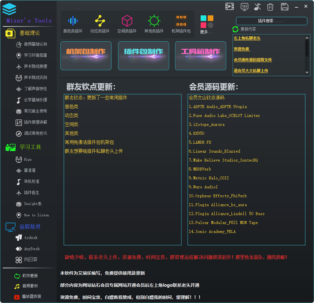314x303 pixels.
Task: Launch AnyDesk remote software
Action: [28, 249]
